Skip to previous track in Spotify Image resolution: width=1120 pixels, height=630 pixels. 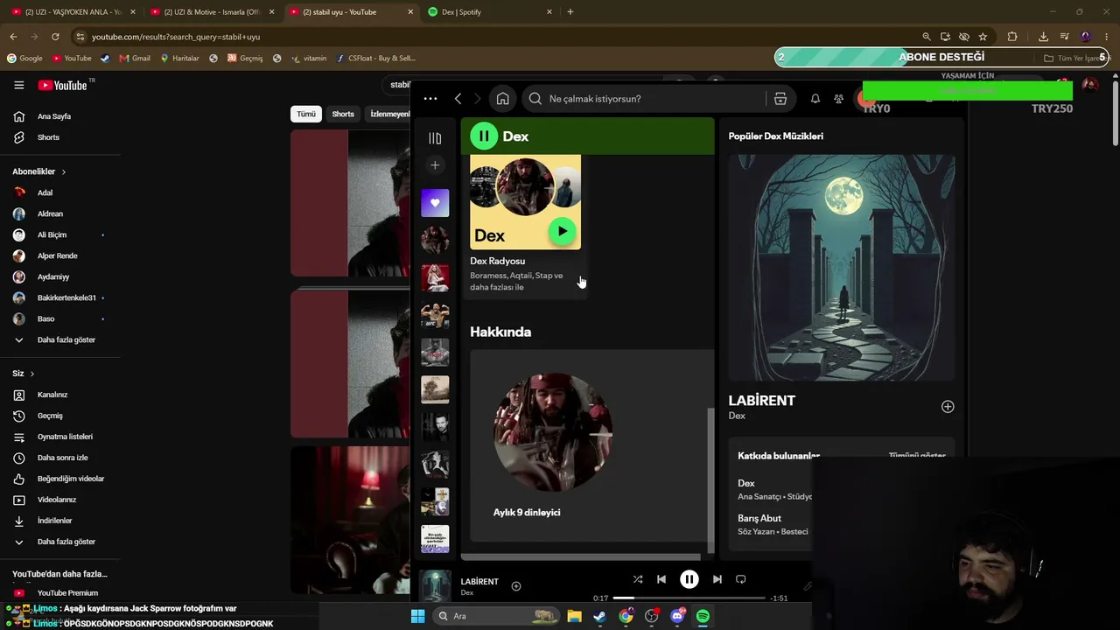(x=661, y=579)
